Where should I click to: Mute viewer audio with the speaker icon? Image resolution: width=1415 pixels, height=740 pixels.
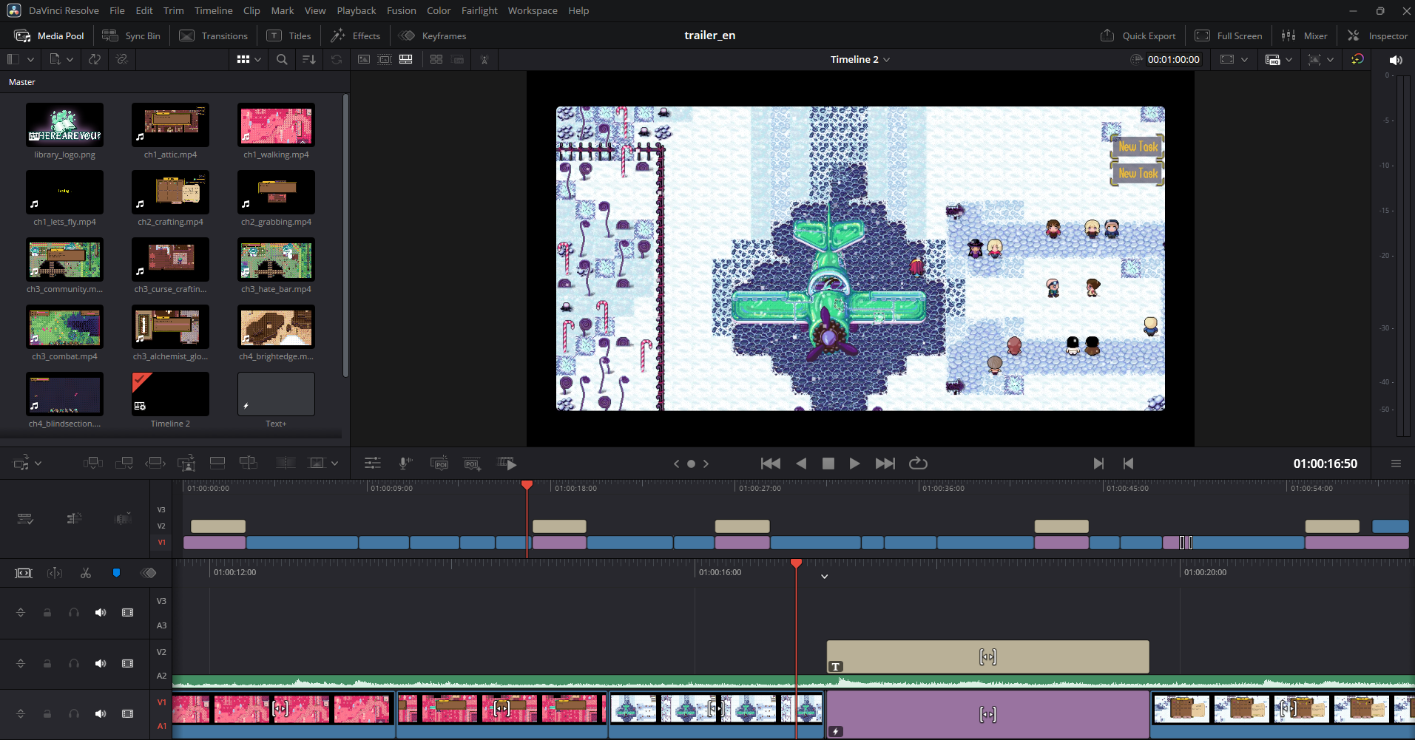[x=1396, y=60]
